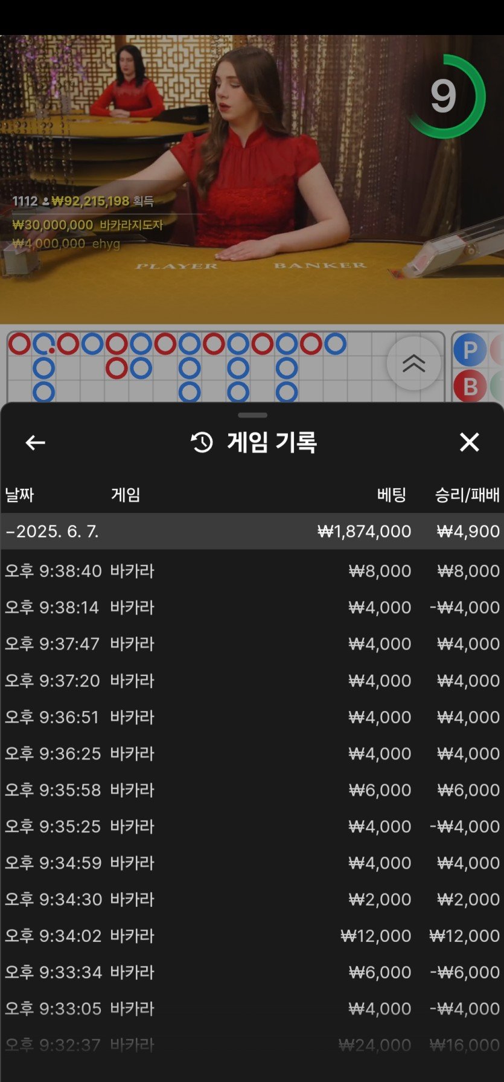Open the 오후 9:38:40 바카라 record
The image size is (504, 1082).
pos(252,571)
